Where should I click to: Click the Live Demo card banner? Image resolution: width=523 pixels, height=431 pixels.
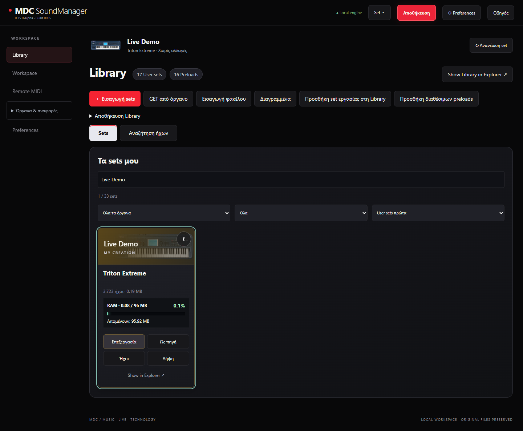[x=146, y=246]
